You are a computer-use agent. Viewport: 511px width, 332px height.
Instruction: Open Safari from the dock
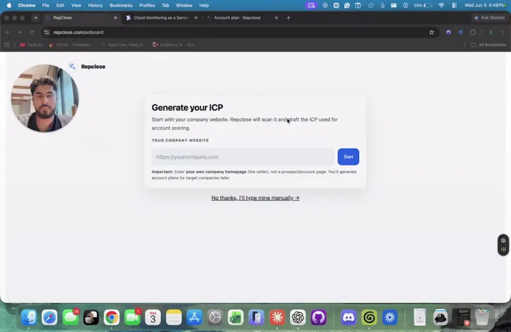50,317
